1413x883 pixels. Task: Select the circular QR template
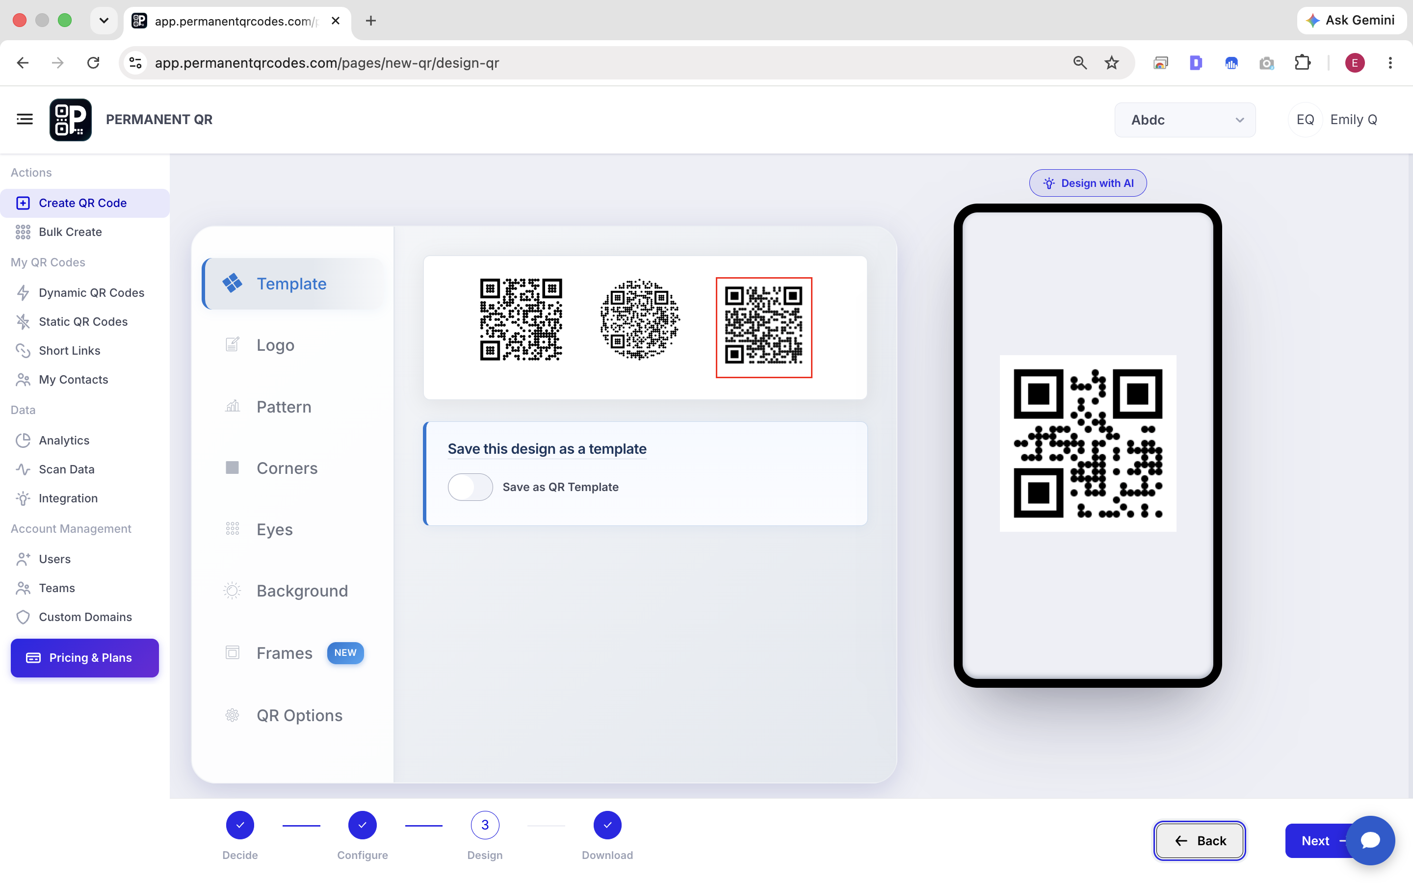[640, 319]
